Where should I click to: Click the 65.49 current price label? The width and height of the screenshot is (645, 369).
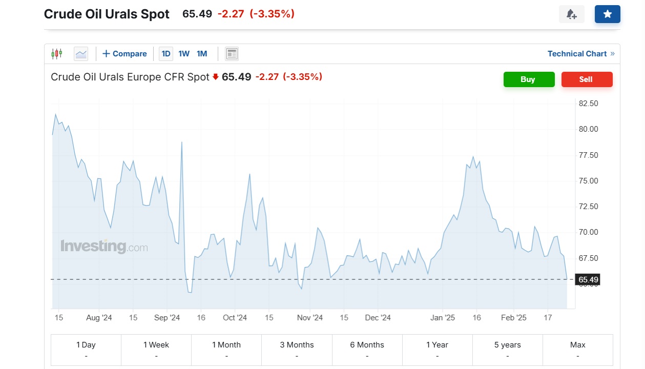(588, 280)
